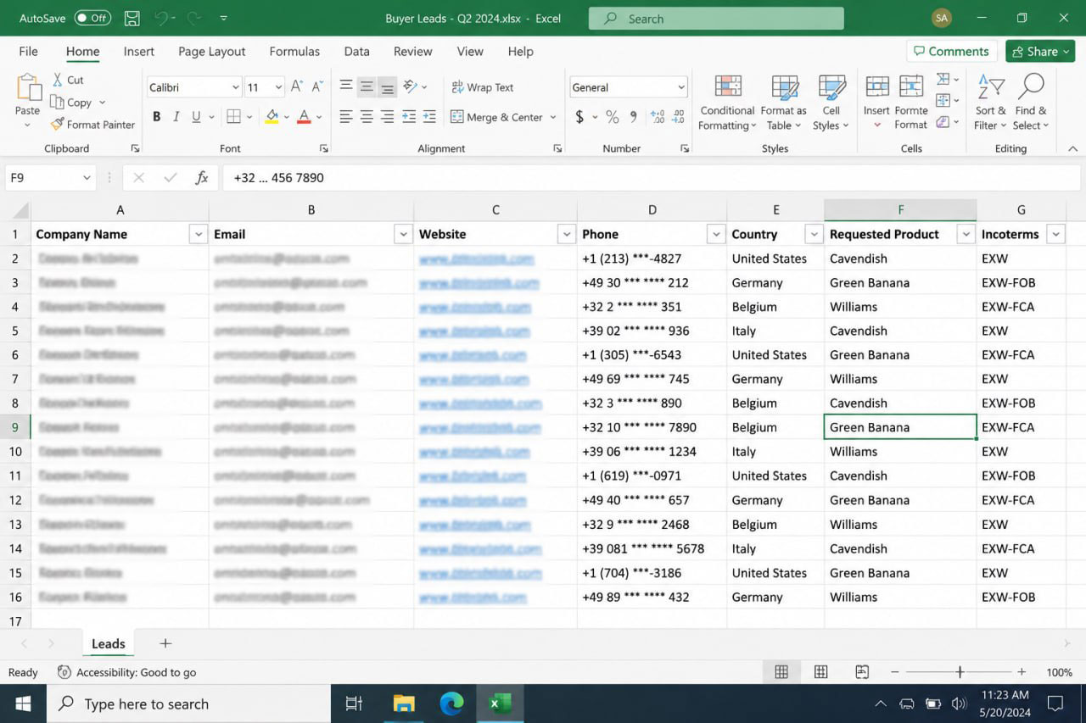This screenshot has width=1086, height=723.
Task: Toggle Underline formatting
Action: 197,117
